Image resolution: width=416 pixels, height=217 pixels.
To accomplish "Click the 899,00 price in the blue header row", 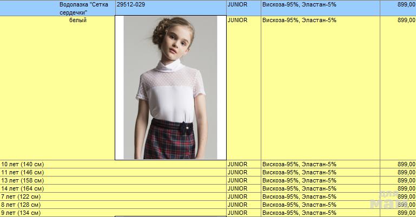I will pyautogui.click(x=406, y=4).
